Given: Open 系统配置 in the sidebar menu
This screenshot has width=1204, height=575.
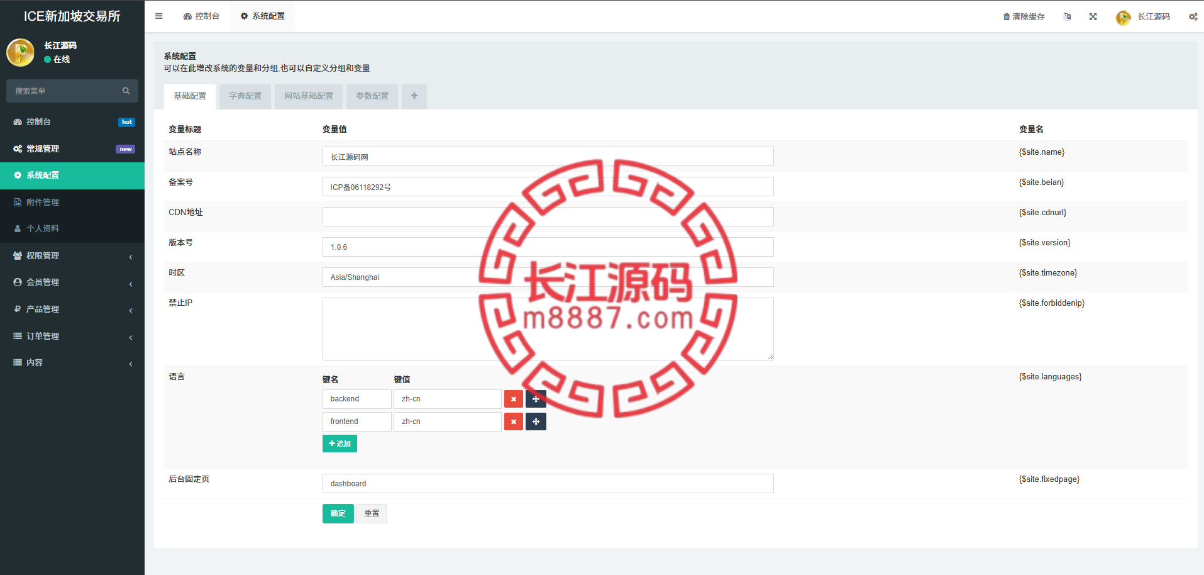Looking at the screenshot, I should (x=72, y=176).
